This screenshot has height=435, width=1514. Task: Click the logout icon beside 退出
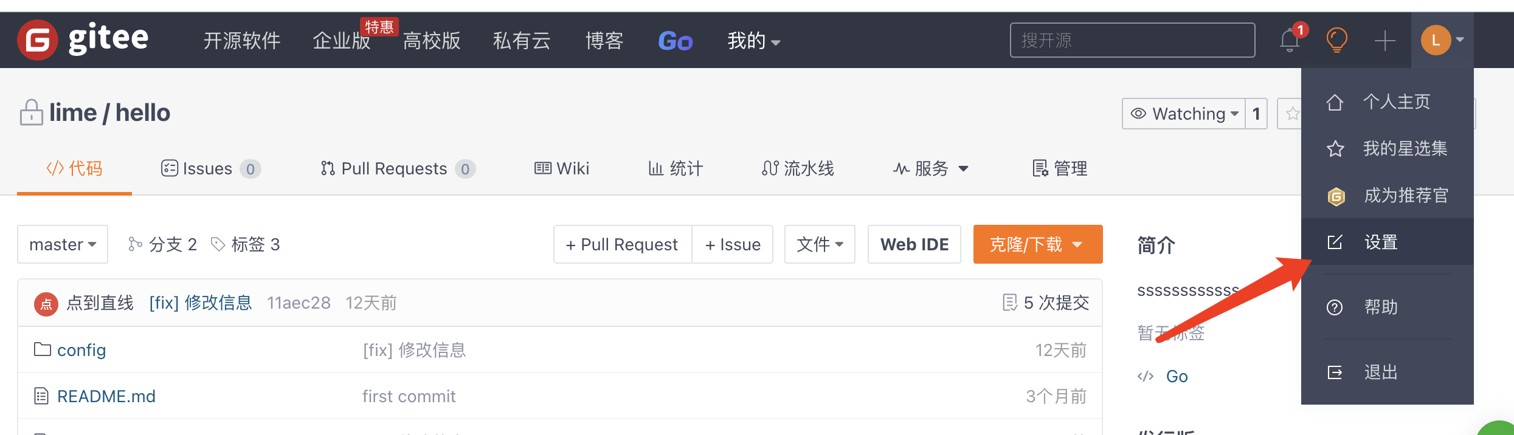[x=1335, y=372]
